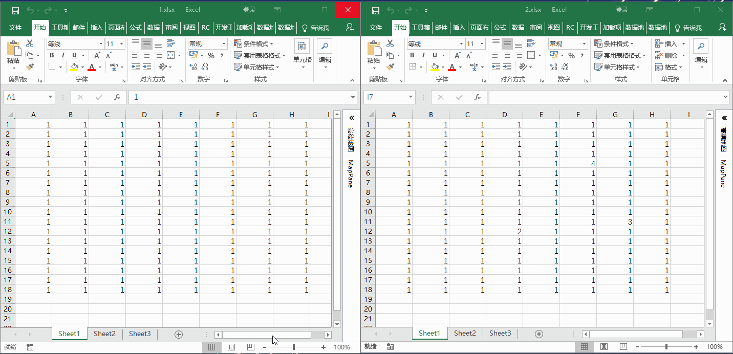This screenshot has height=354, width=733.
Task: Open the 视图 View tab in 2.xlsx
Action: [553, 28]
